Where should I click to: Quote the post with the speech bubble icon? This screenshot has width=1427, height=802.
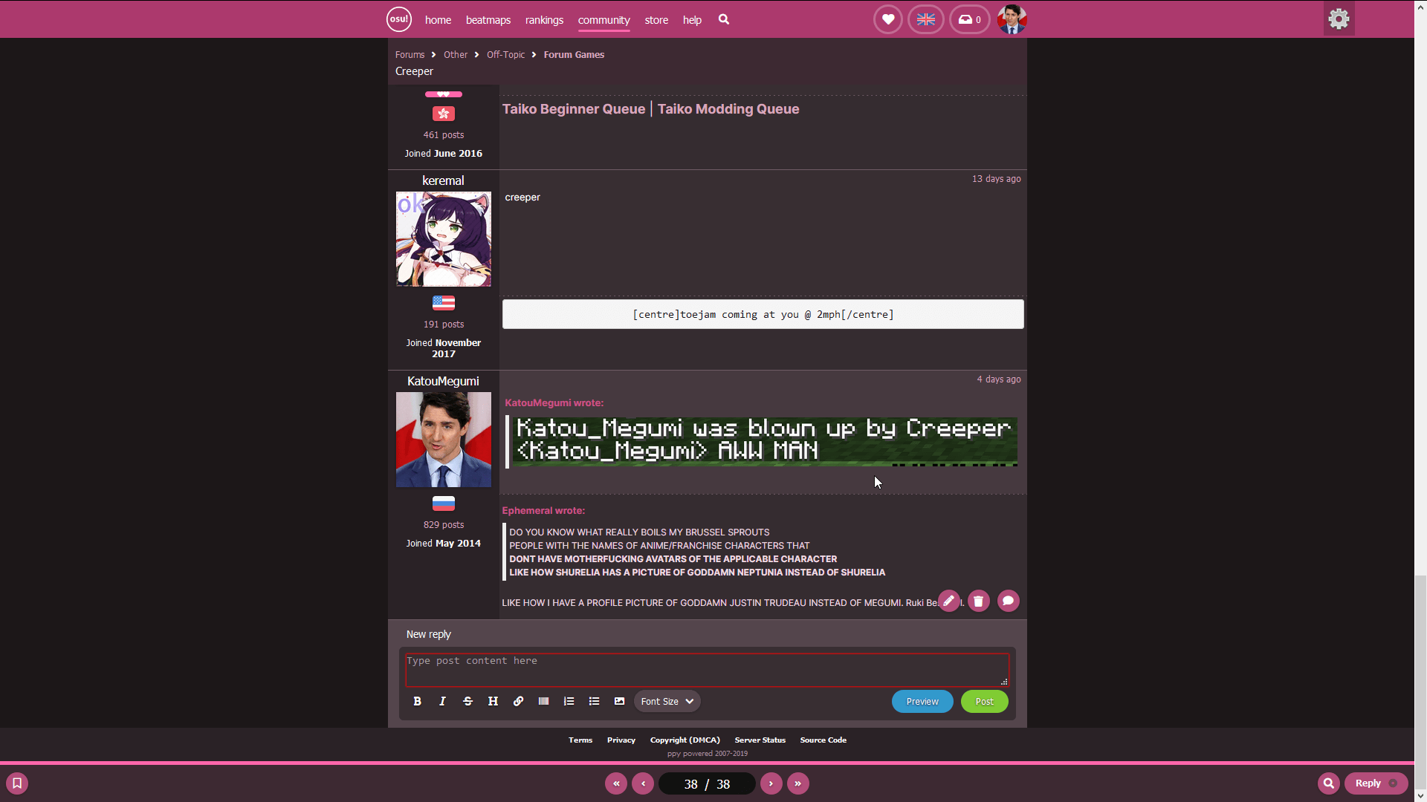click(x=1008, y=601)
